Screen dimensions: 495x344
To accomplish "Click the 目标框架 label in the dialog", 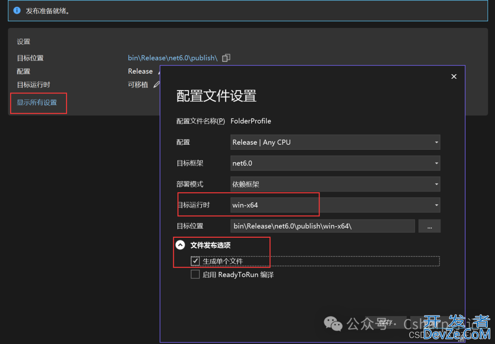I will click(190, 163).
